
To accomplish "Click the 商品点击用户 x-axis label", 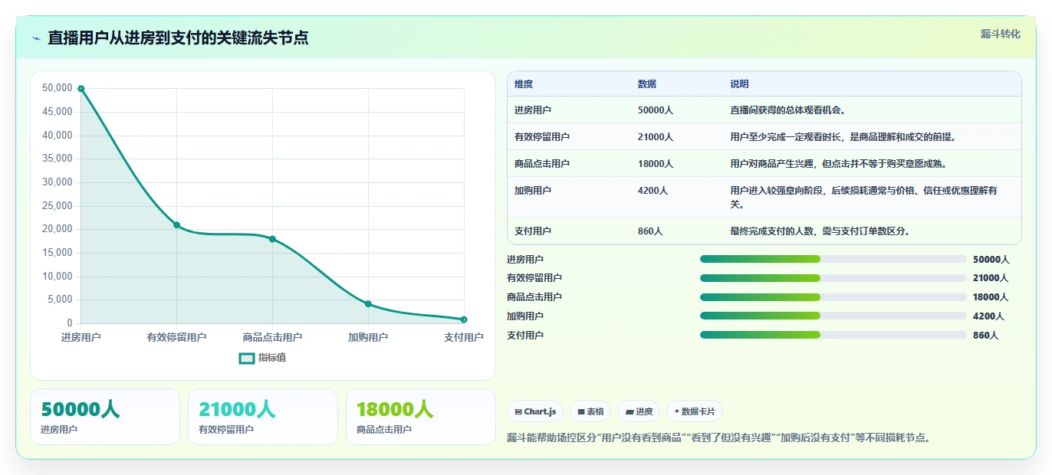I will tap(272, 338).
